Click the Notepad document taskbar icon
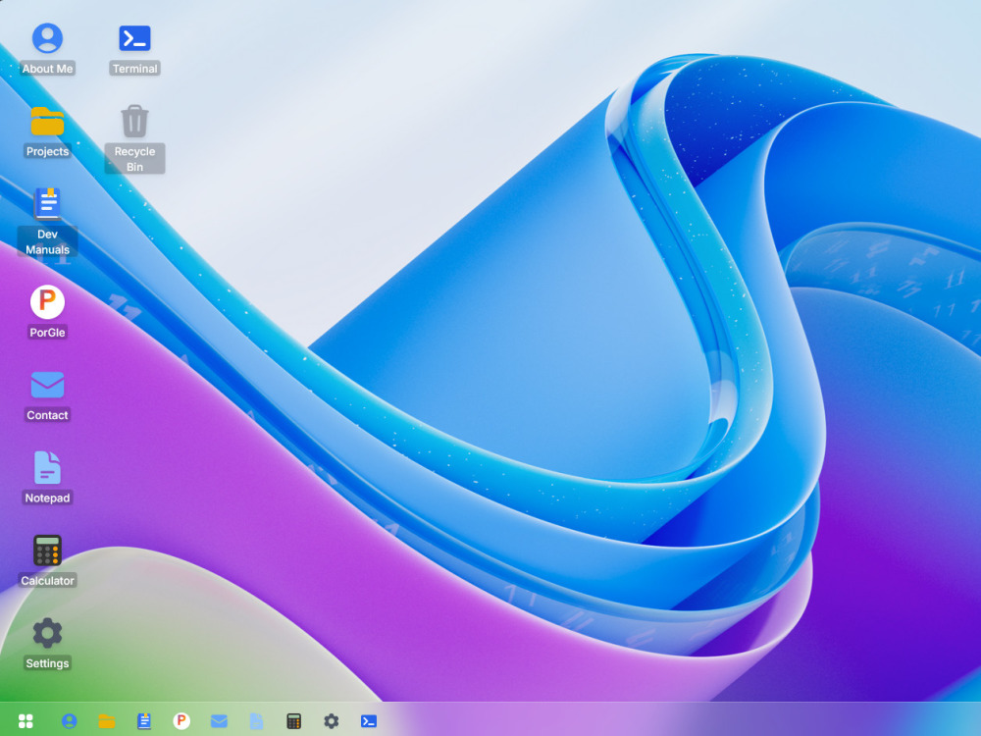Screen dimensions: 981x736 click(256, 721)
